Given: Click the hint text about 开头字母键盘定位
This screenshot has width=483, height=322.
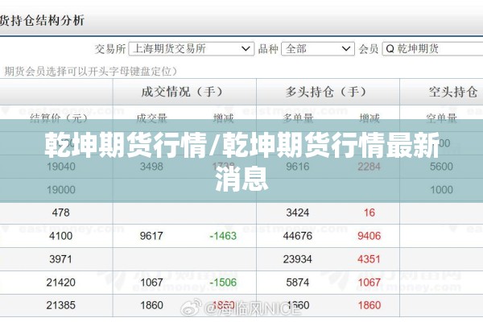Looking at the screenshot, I should click(91, 71).
